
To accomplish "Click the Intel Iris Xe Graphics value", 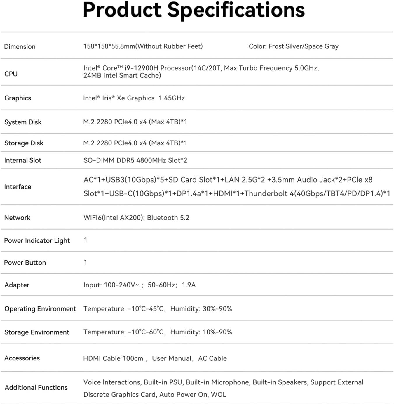I will pos(134,98).
